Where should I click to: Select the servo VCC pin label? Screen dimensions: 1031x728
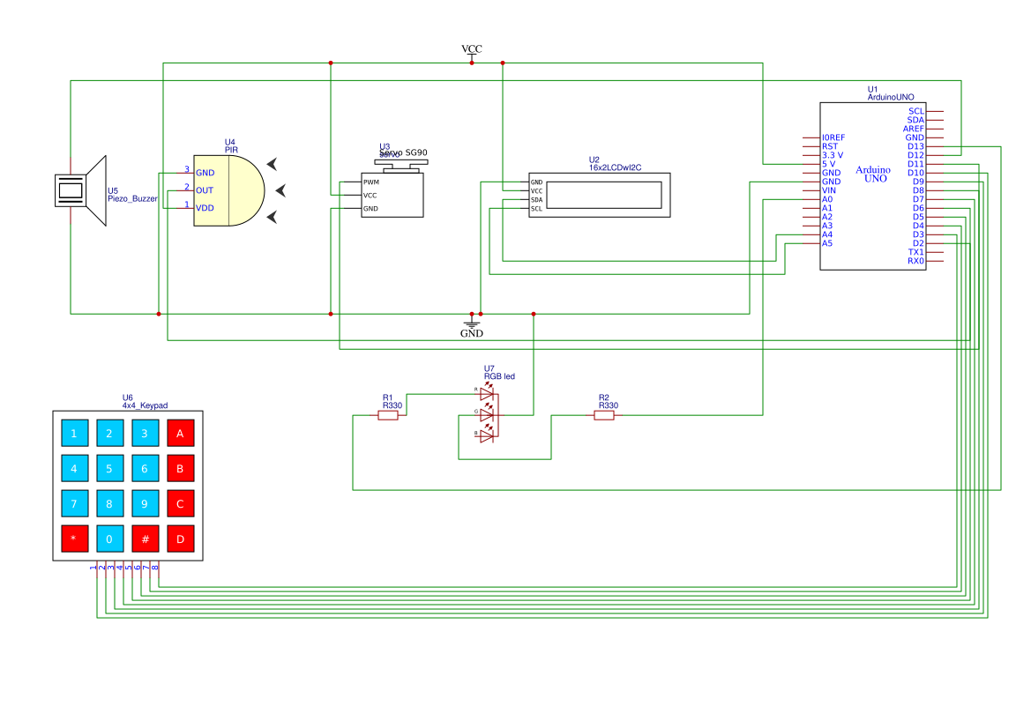point(370,195)
